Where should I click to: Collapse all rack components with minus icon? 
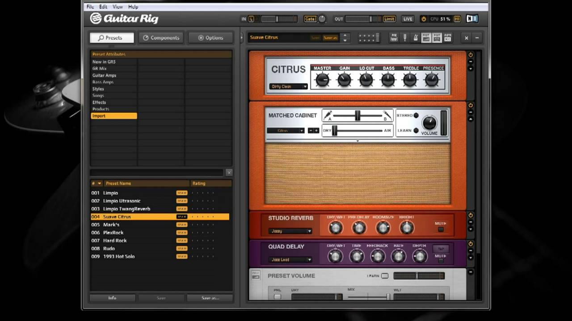pos(477,38)
